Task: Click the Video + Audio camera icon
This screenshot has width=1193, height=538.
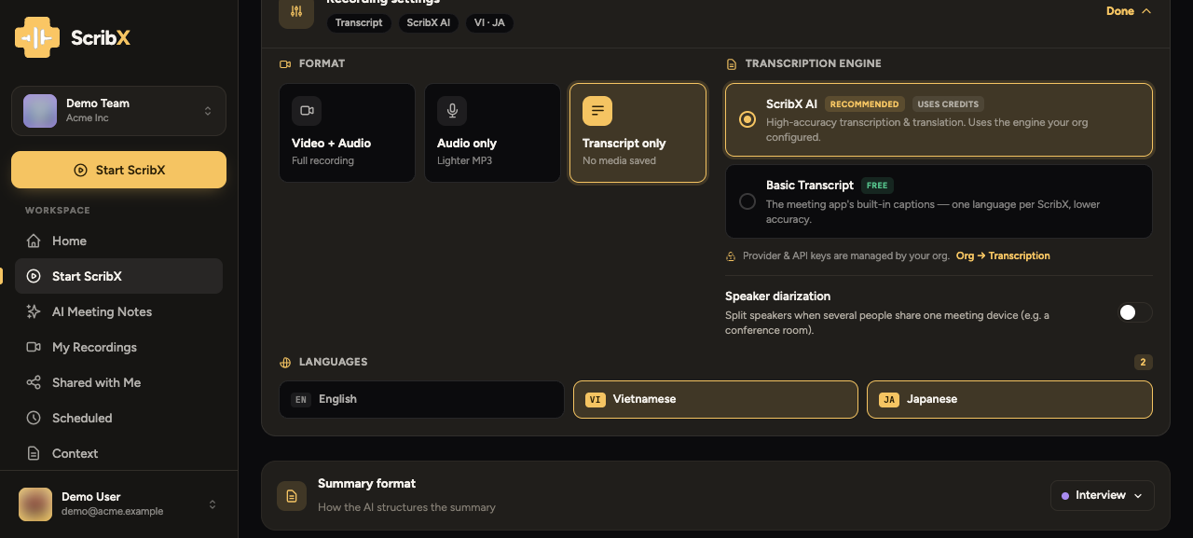Action: point(307,110)
